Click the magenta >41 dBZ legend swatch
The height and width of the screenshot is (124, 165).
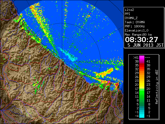point(142,57)
